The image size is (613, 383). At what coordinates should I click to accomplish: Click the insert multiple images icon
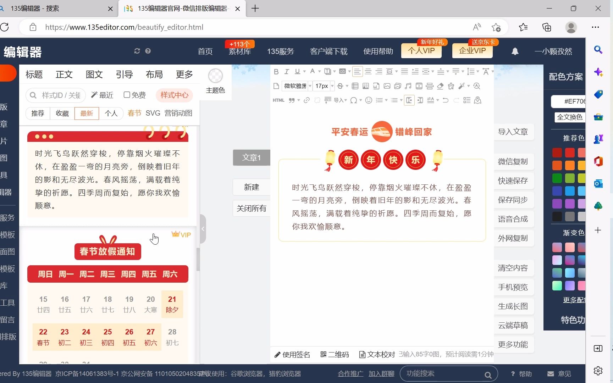(398, 86)
